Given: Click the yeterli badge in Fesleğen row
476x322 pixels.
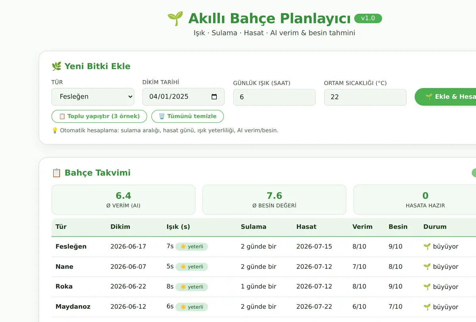Looking at the screenshot, I should tap(192, 247).
